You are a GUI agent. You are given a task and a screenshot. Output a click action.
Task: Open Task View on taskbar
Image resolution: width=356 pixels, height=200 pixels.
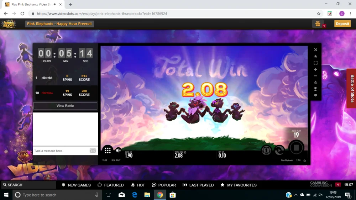[109, 195]
